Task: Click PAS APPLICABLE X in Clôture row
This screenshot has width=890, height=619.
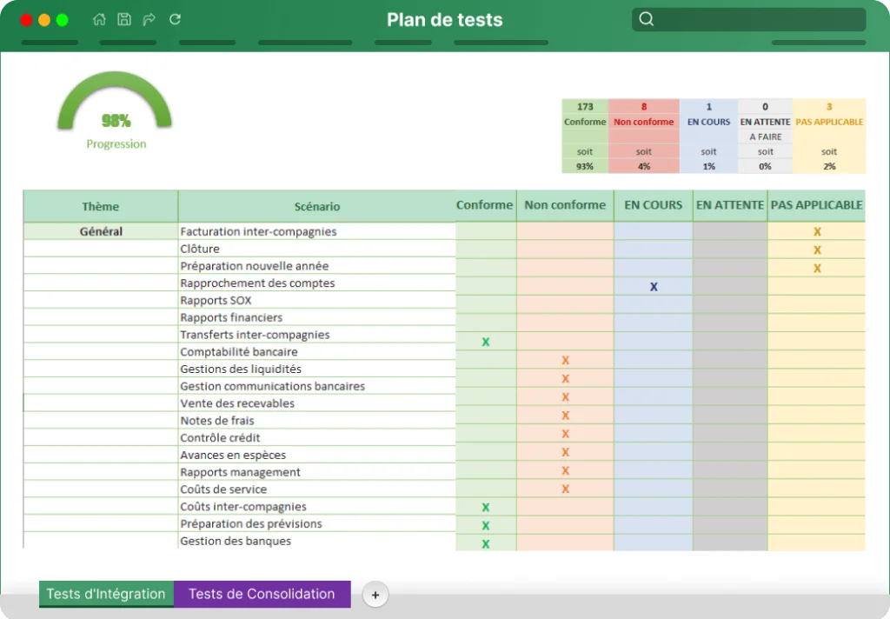Action: (817, 250)
